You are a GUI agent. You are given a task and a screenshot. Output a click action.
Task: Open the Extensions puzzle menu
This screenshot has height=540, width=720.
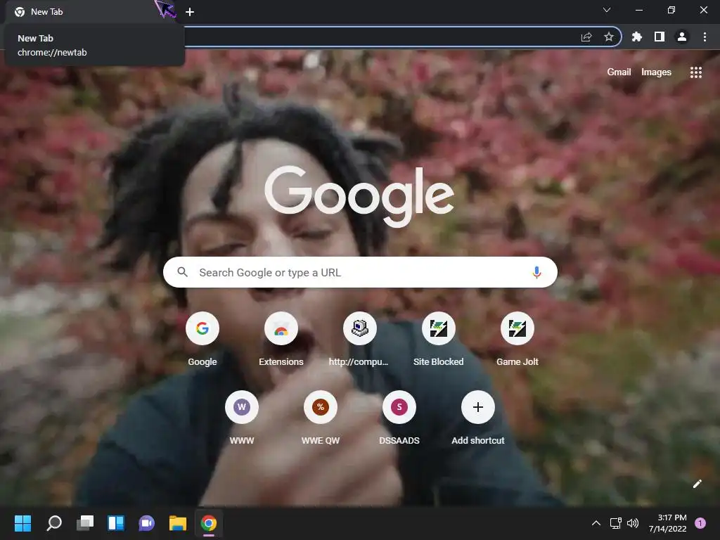637,37
